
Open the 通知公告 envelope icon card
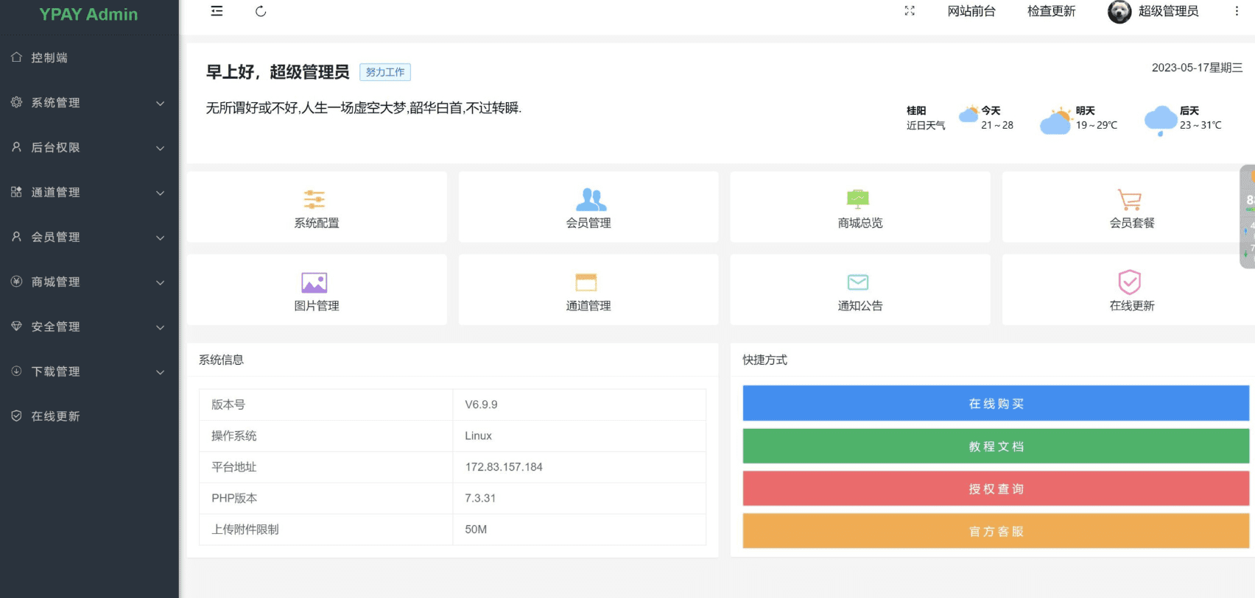[858, 282]
